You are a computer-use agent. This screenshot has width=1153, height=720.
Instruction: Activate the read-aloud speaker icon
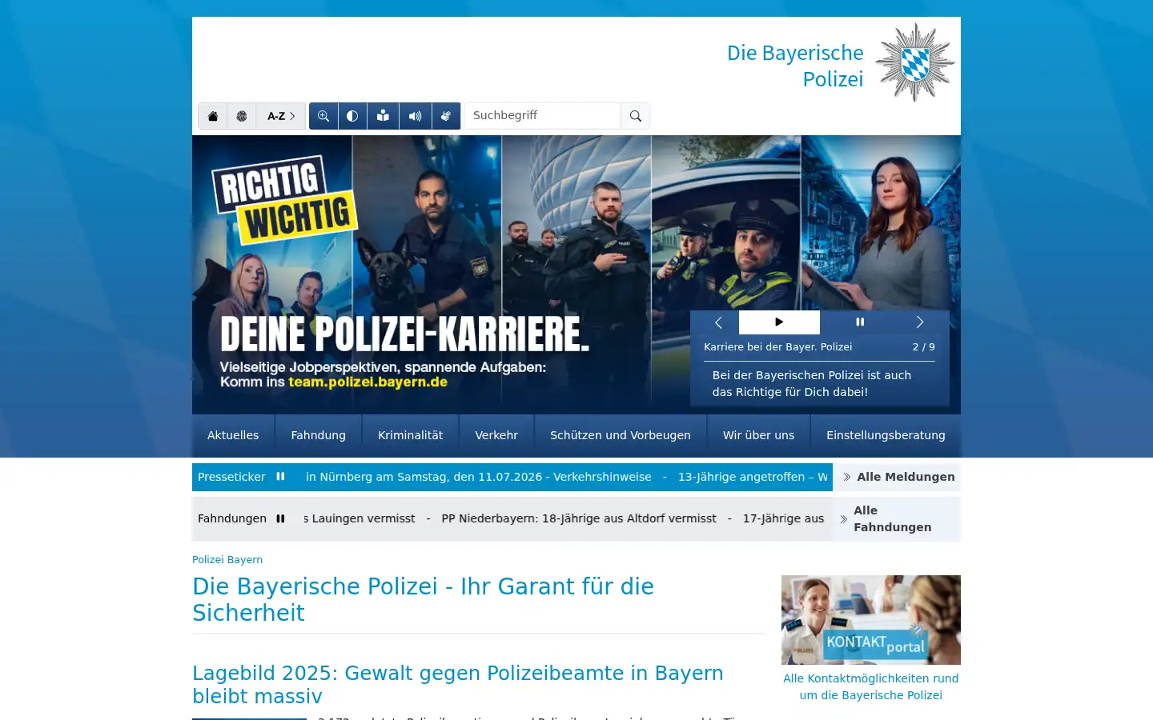416,116
